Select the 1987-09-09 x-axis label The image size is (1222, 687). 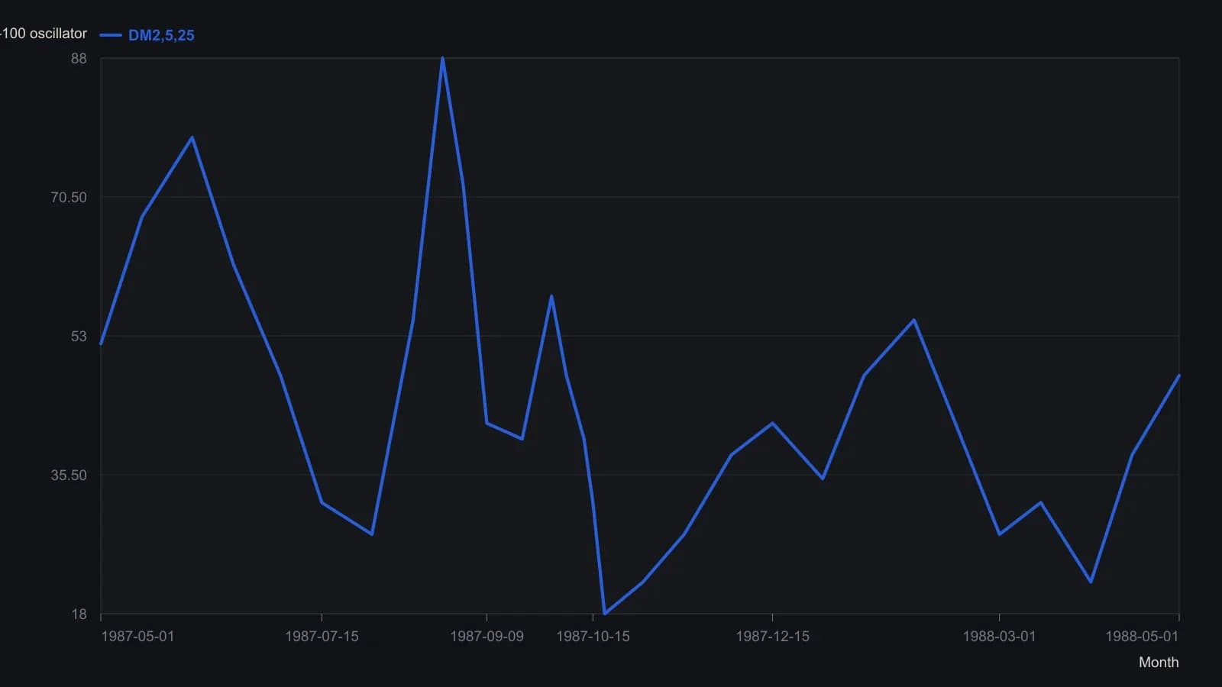point(487,636)
